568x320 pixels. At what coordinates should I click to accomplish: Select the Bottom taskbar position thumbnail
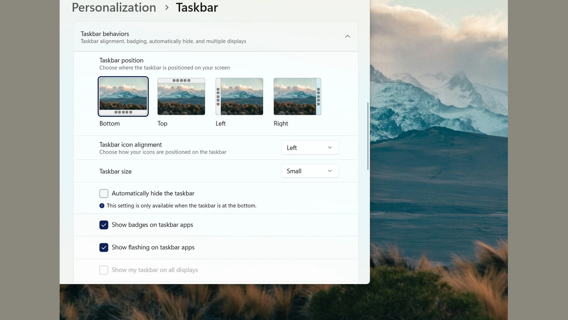[x=123, y=96]
